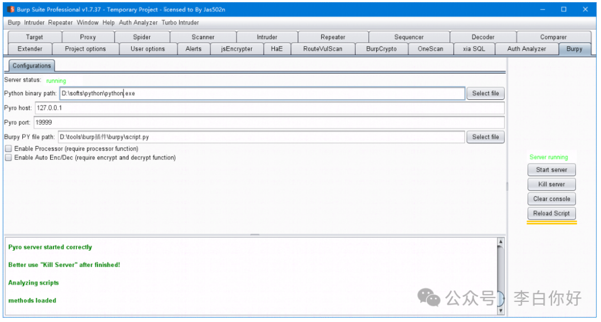Switch to the Proxy tab
The height and width of the screenshot is (322, 601).
tap(88, 37)
